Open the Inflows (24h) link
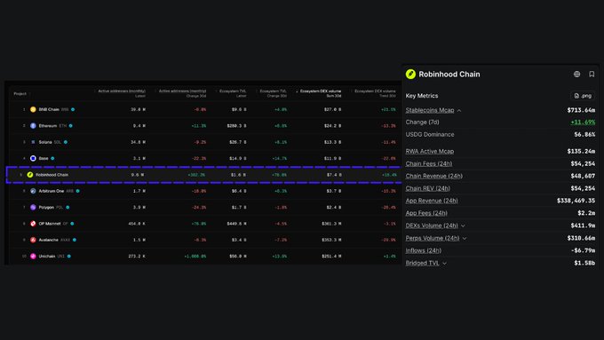The height and width of the screenshot is (340, 604). click(x=424, y=250)
